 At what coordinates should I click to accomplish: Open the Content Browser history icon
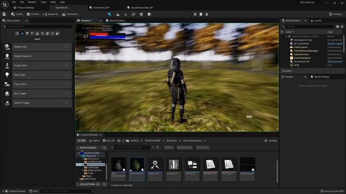pyautogui.click(x=119, y=141)
